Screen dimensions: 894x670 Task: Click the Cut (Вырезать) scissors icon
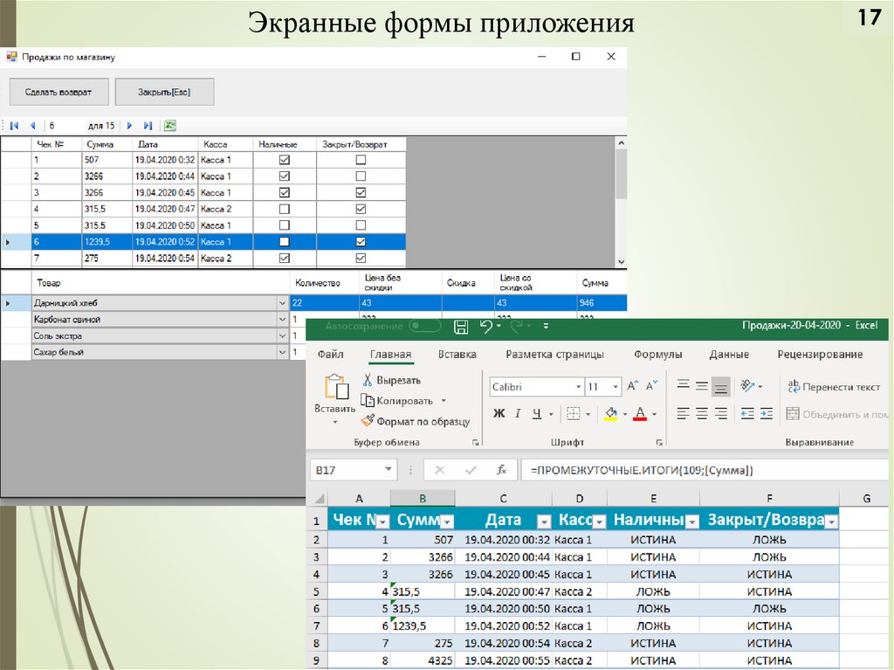pyautogui.click(x=368, y=380)
